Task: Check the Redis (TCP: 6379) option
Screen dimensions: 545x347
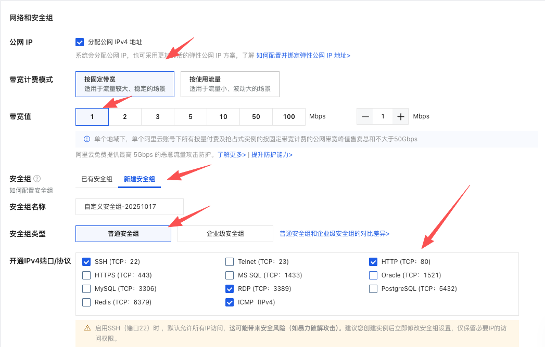Action: point(86,302)
